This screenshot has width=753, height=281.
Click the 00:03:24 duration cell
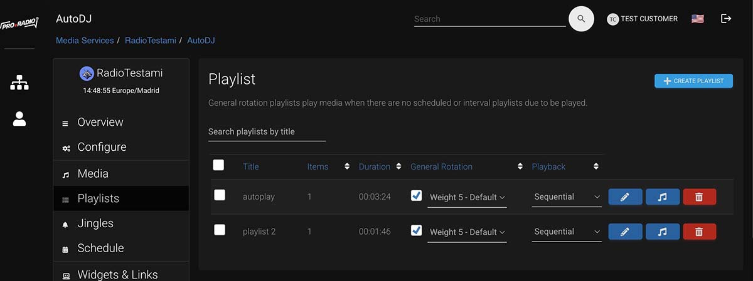click(375, 197)
